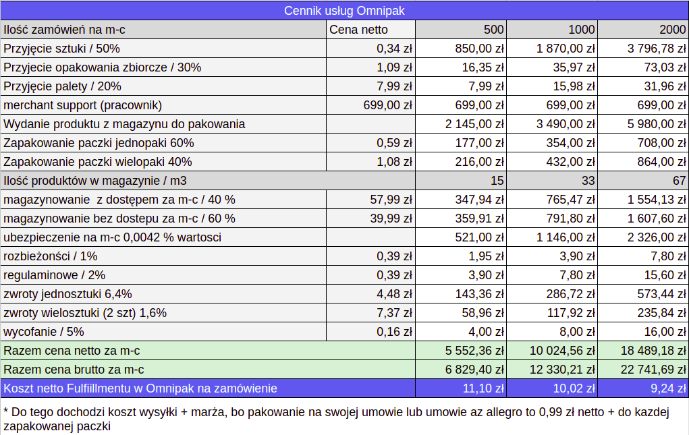The image size is (689, 435).
Task: Select the merchant support price 699,00 zł cell
Action: tap(370, 105)
